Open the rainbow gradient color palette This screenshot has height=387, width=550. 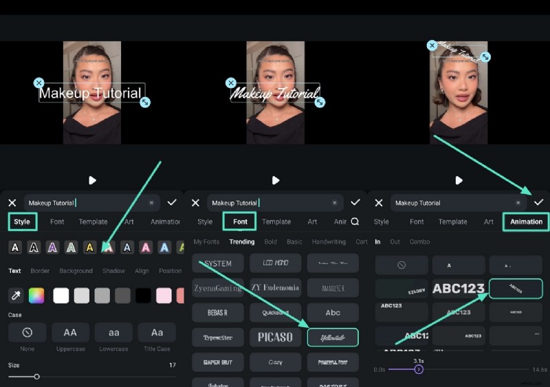pos(36,296)
